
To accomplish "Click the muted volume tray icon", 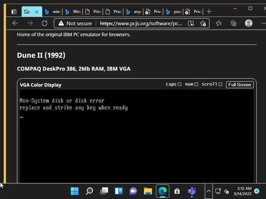I will click(226, 191).
